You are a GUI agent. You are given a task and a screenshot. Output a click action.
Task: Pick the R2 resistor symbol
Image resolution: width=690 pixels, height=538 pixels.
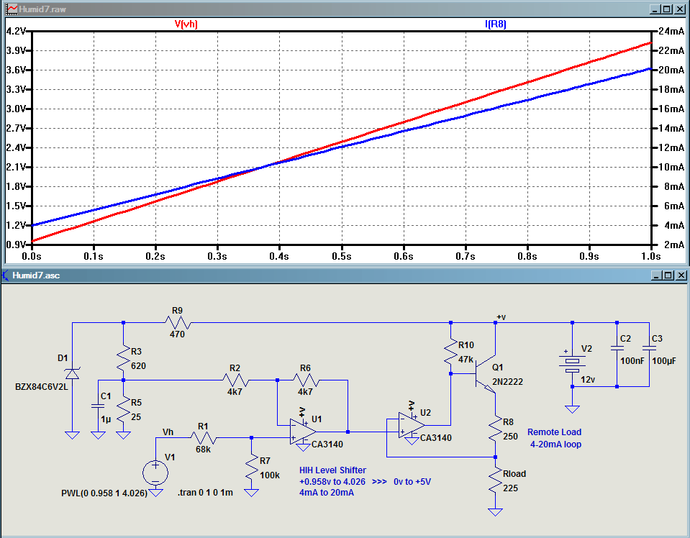pos(235,380)
